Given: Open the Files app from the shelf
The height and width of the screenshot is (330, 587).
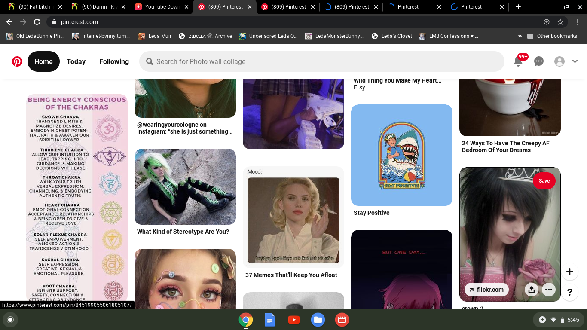Looking at the screenshot, I should click(x=318, y=320).
